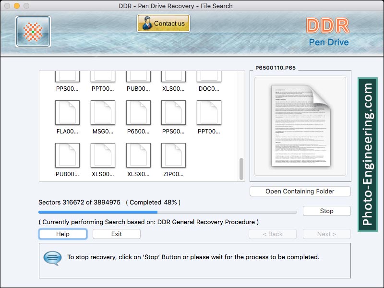384x288 pixels.
Task: Select the PPS00 file right of P6500
Action: pyautogui.click(x=173, y=113)
